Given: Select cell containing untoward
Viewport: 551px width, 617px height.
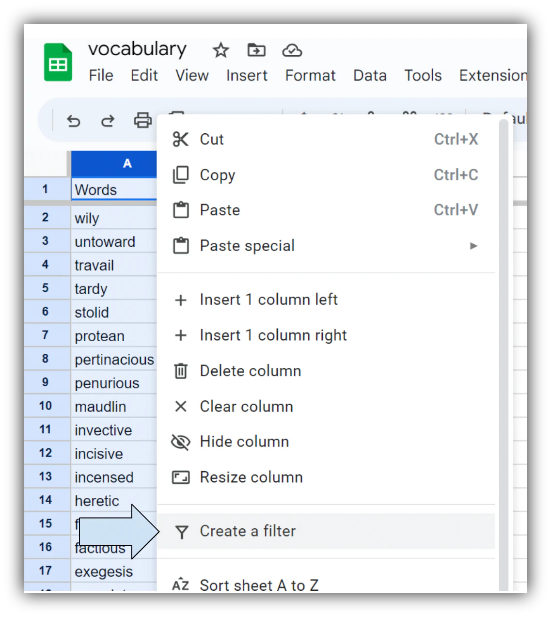Looking at the screenshot, I should [x=114, y=241].
